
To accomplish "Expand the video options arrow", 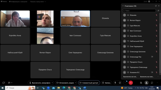I will (x=76, y=83).
